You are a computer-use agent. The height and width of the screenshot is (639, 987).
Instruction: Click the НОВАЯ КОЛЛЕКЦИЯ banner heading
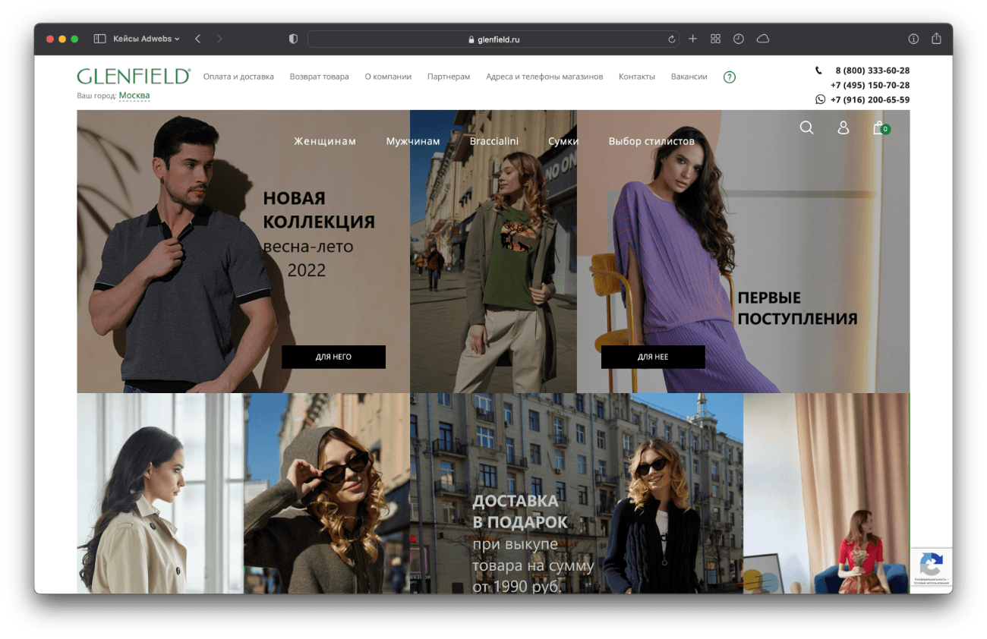[319, 210]
